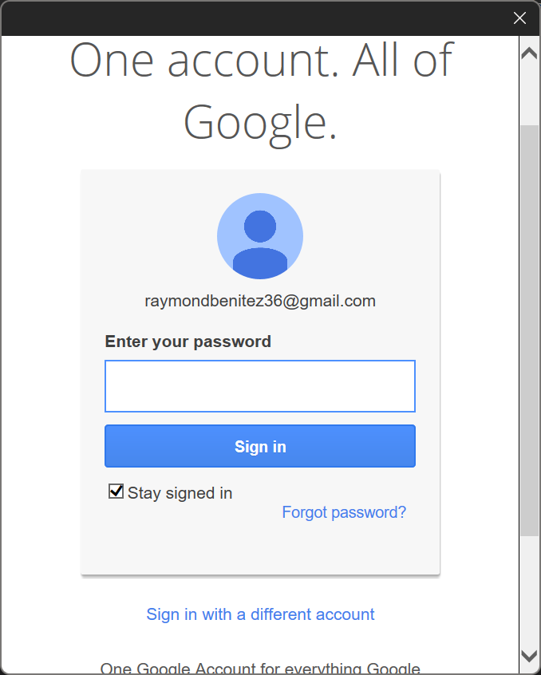Choose Sign in with a different account

click(x=260, y=614)
